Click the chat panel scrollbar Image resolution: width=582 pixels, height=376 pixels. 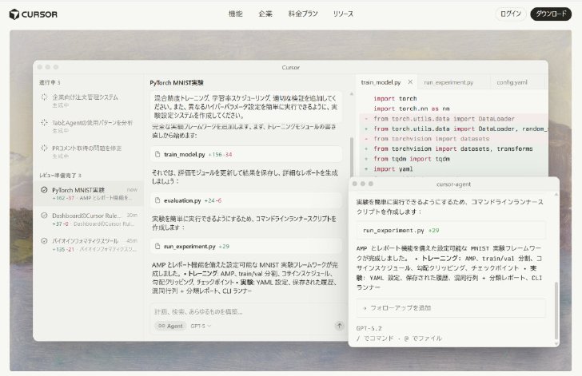tap(352, 156)
